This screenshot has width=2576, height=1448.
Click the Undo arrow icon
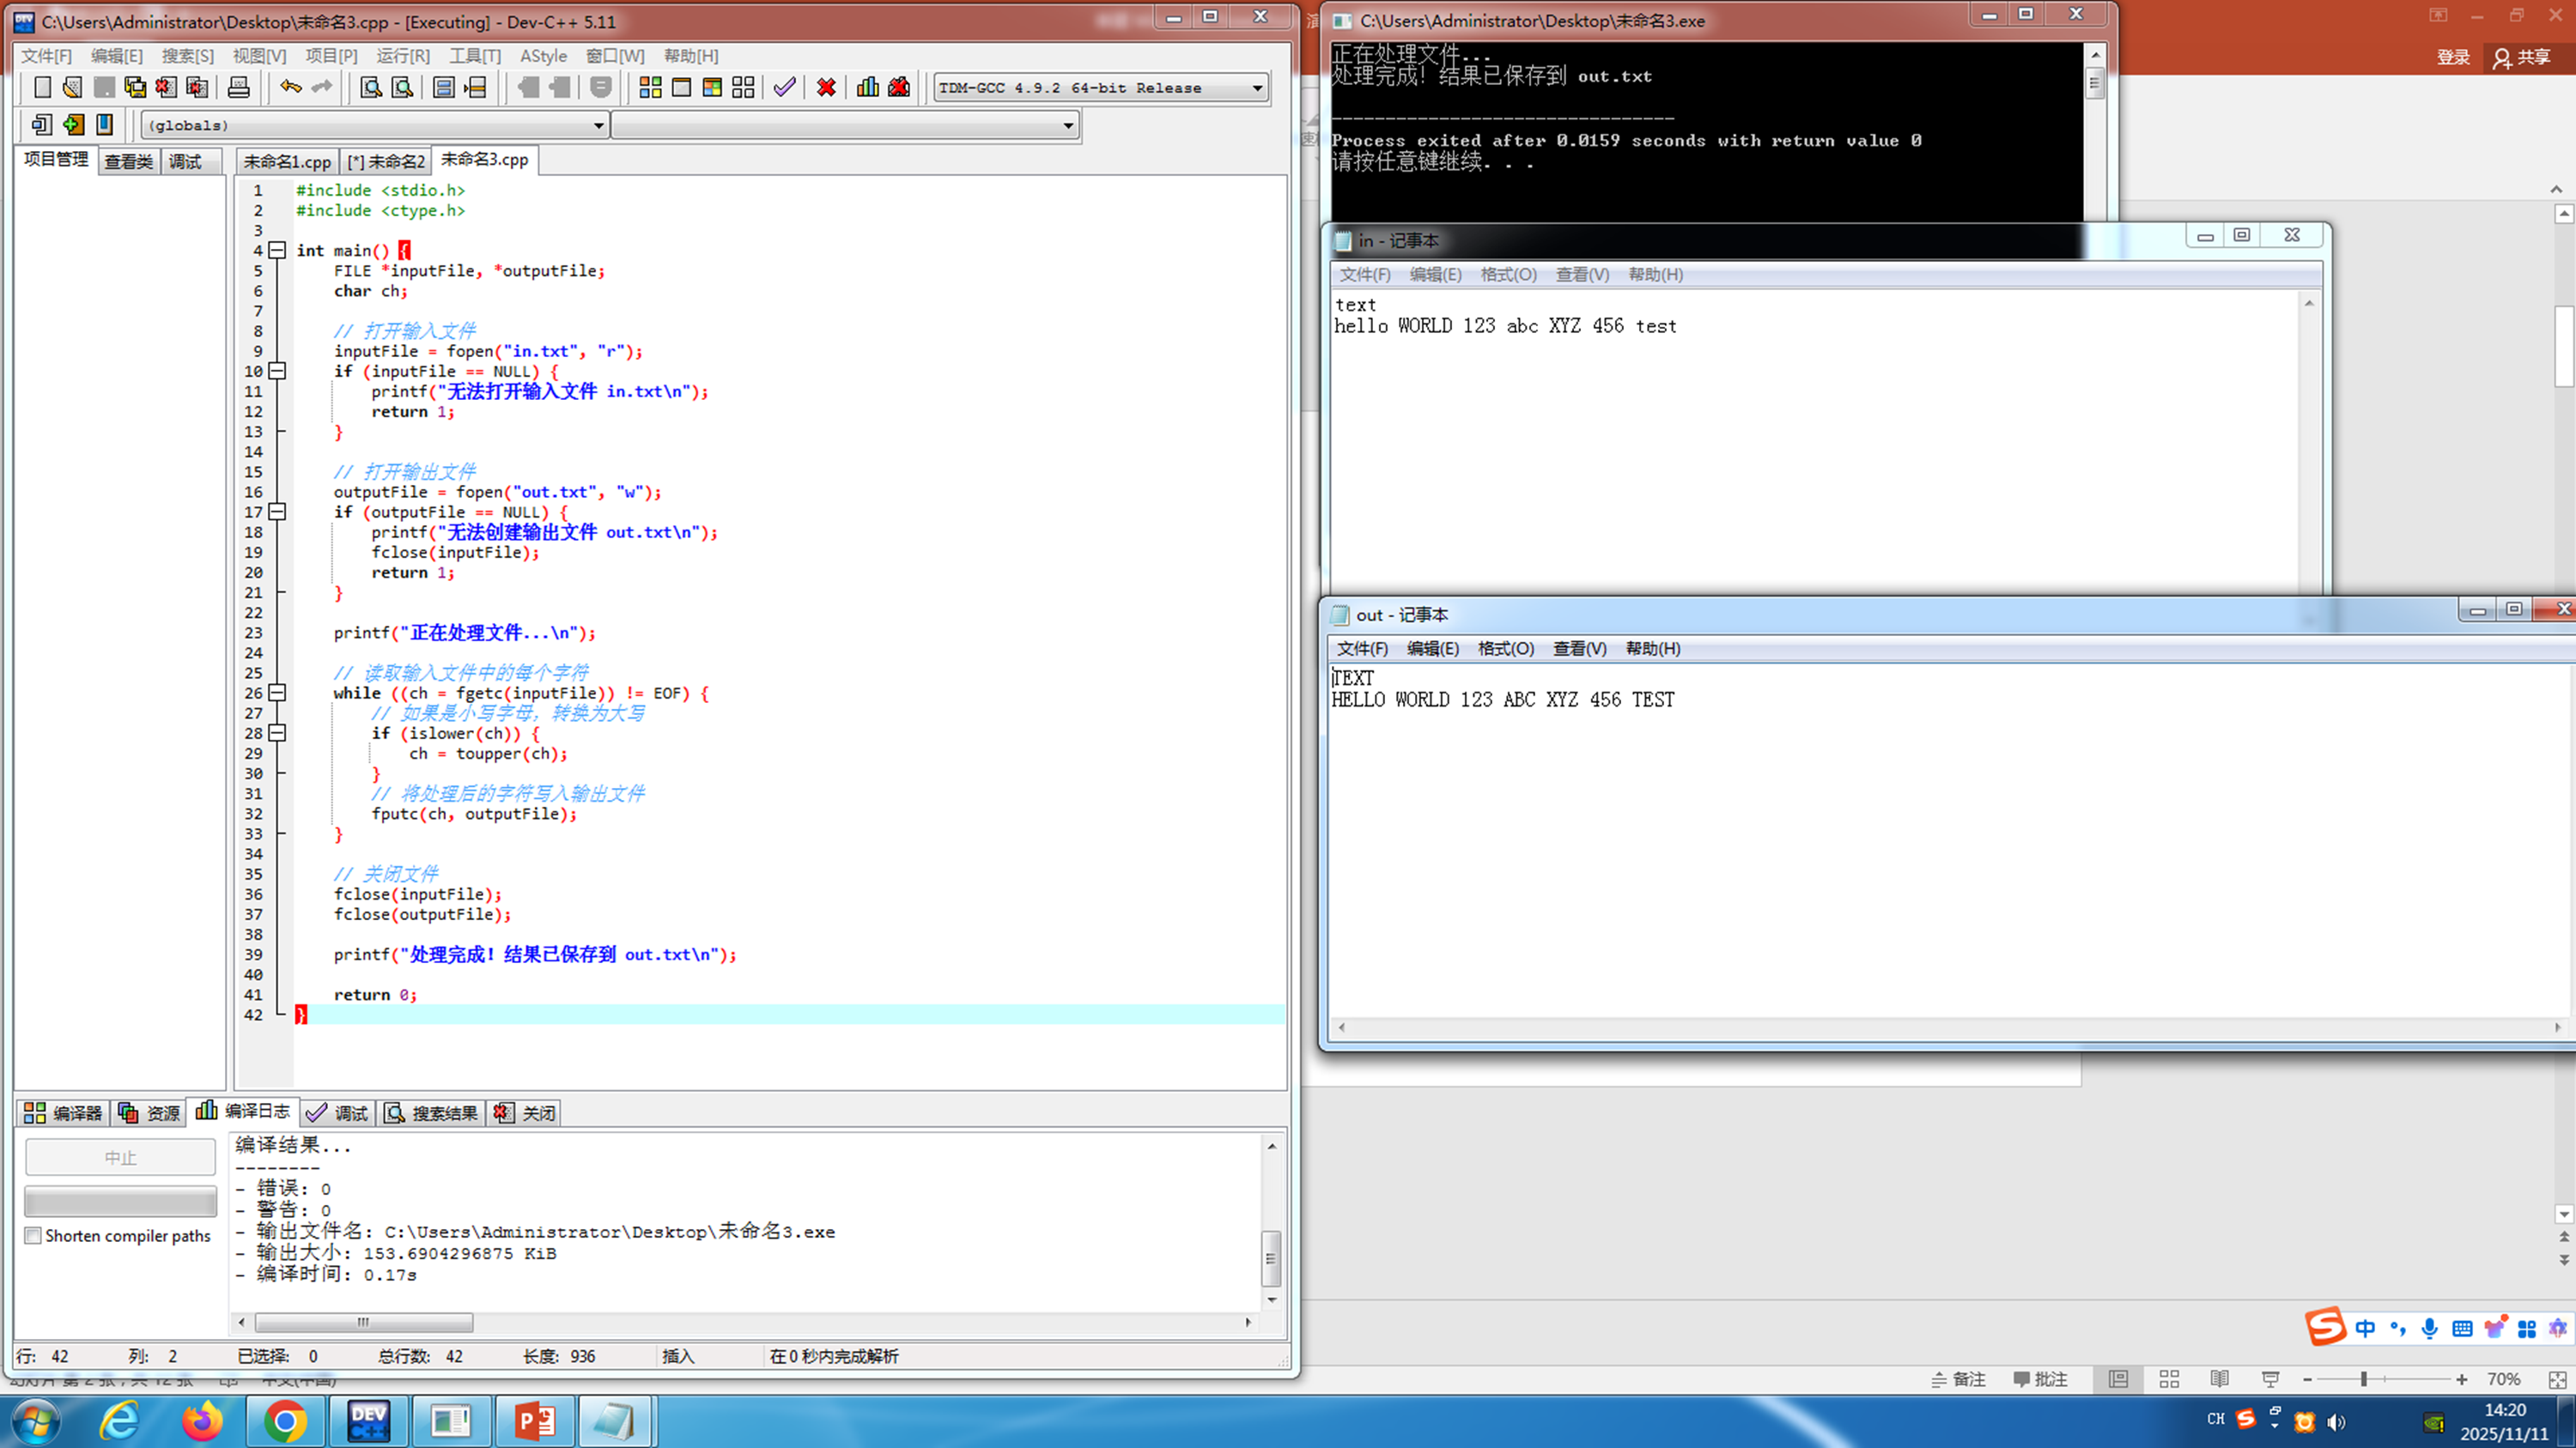pos(290,88)
